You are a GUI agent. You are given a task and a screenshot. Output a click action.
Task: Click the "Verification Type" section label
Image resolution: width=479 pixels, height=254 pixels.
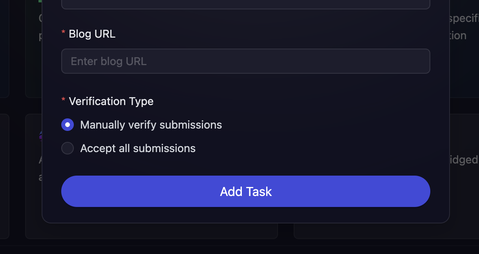[x=111, y=101]
